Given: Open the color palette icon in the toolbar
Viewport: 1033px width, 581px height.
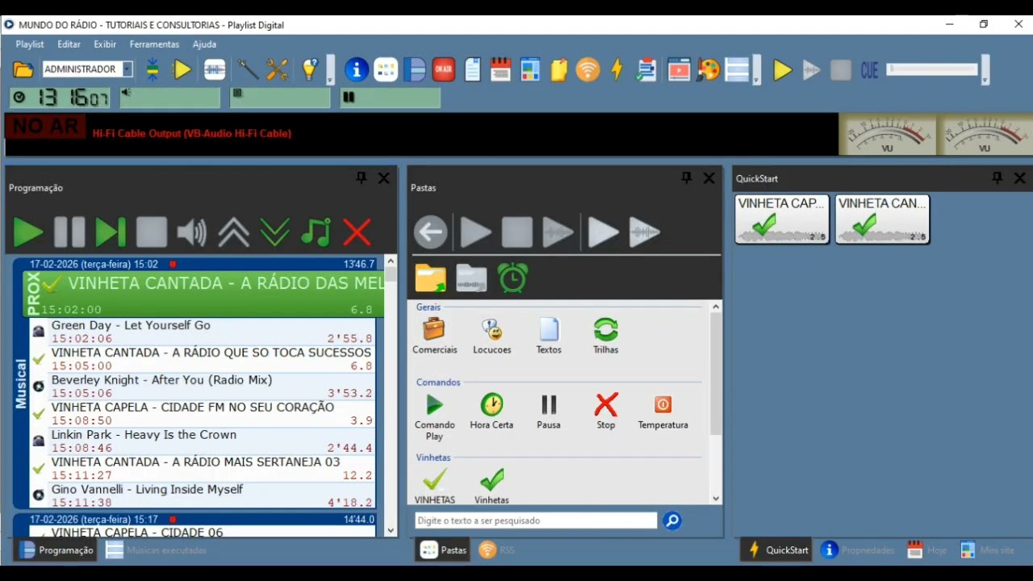Looking at the screenshot, I should tap(709, 69).
